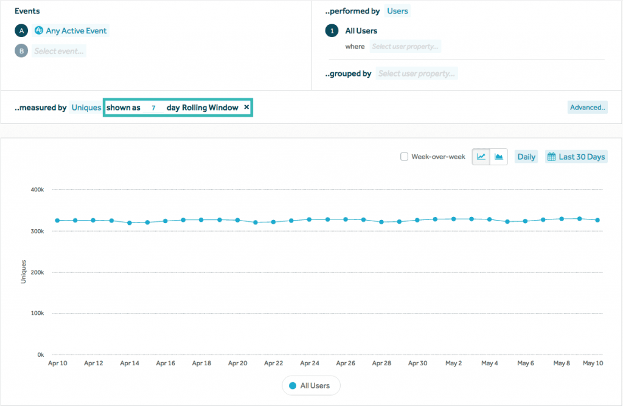Click the calendar icon beside Last 30 Days
The height and width of the screenshot is (406, 623).
pyautogui.click(x=552, y=157)
